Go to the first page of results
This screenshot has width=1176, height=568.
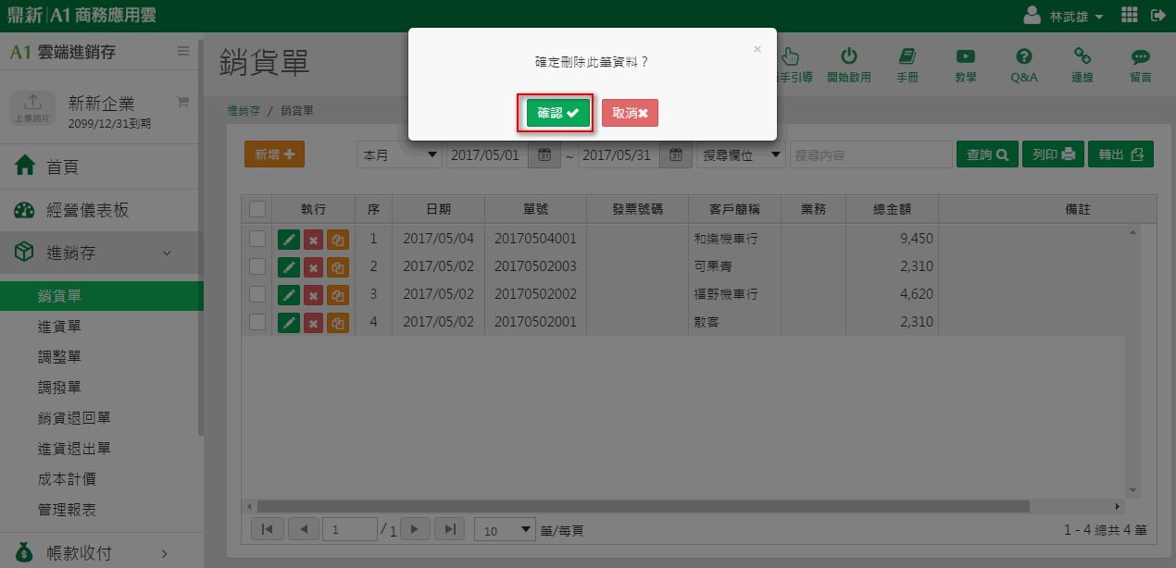(x=267, y=529)
